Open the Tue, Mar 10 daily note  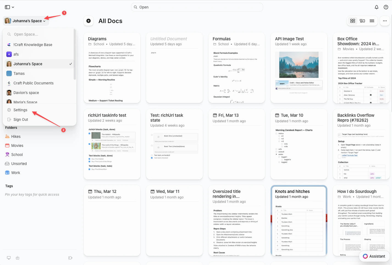point(299,144)
